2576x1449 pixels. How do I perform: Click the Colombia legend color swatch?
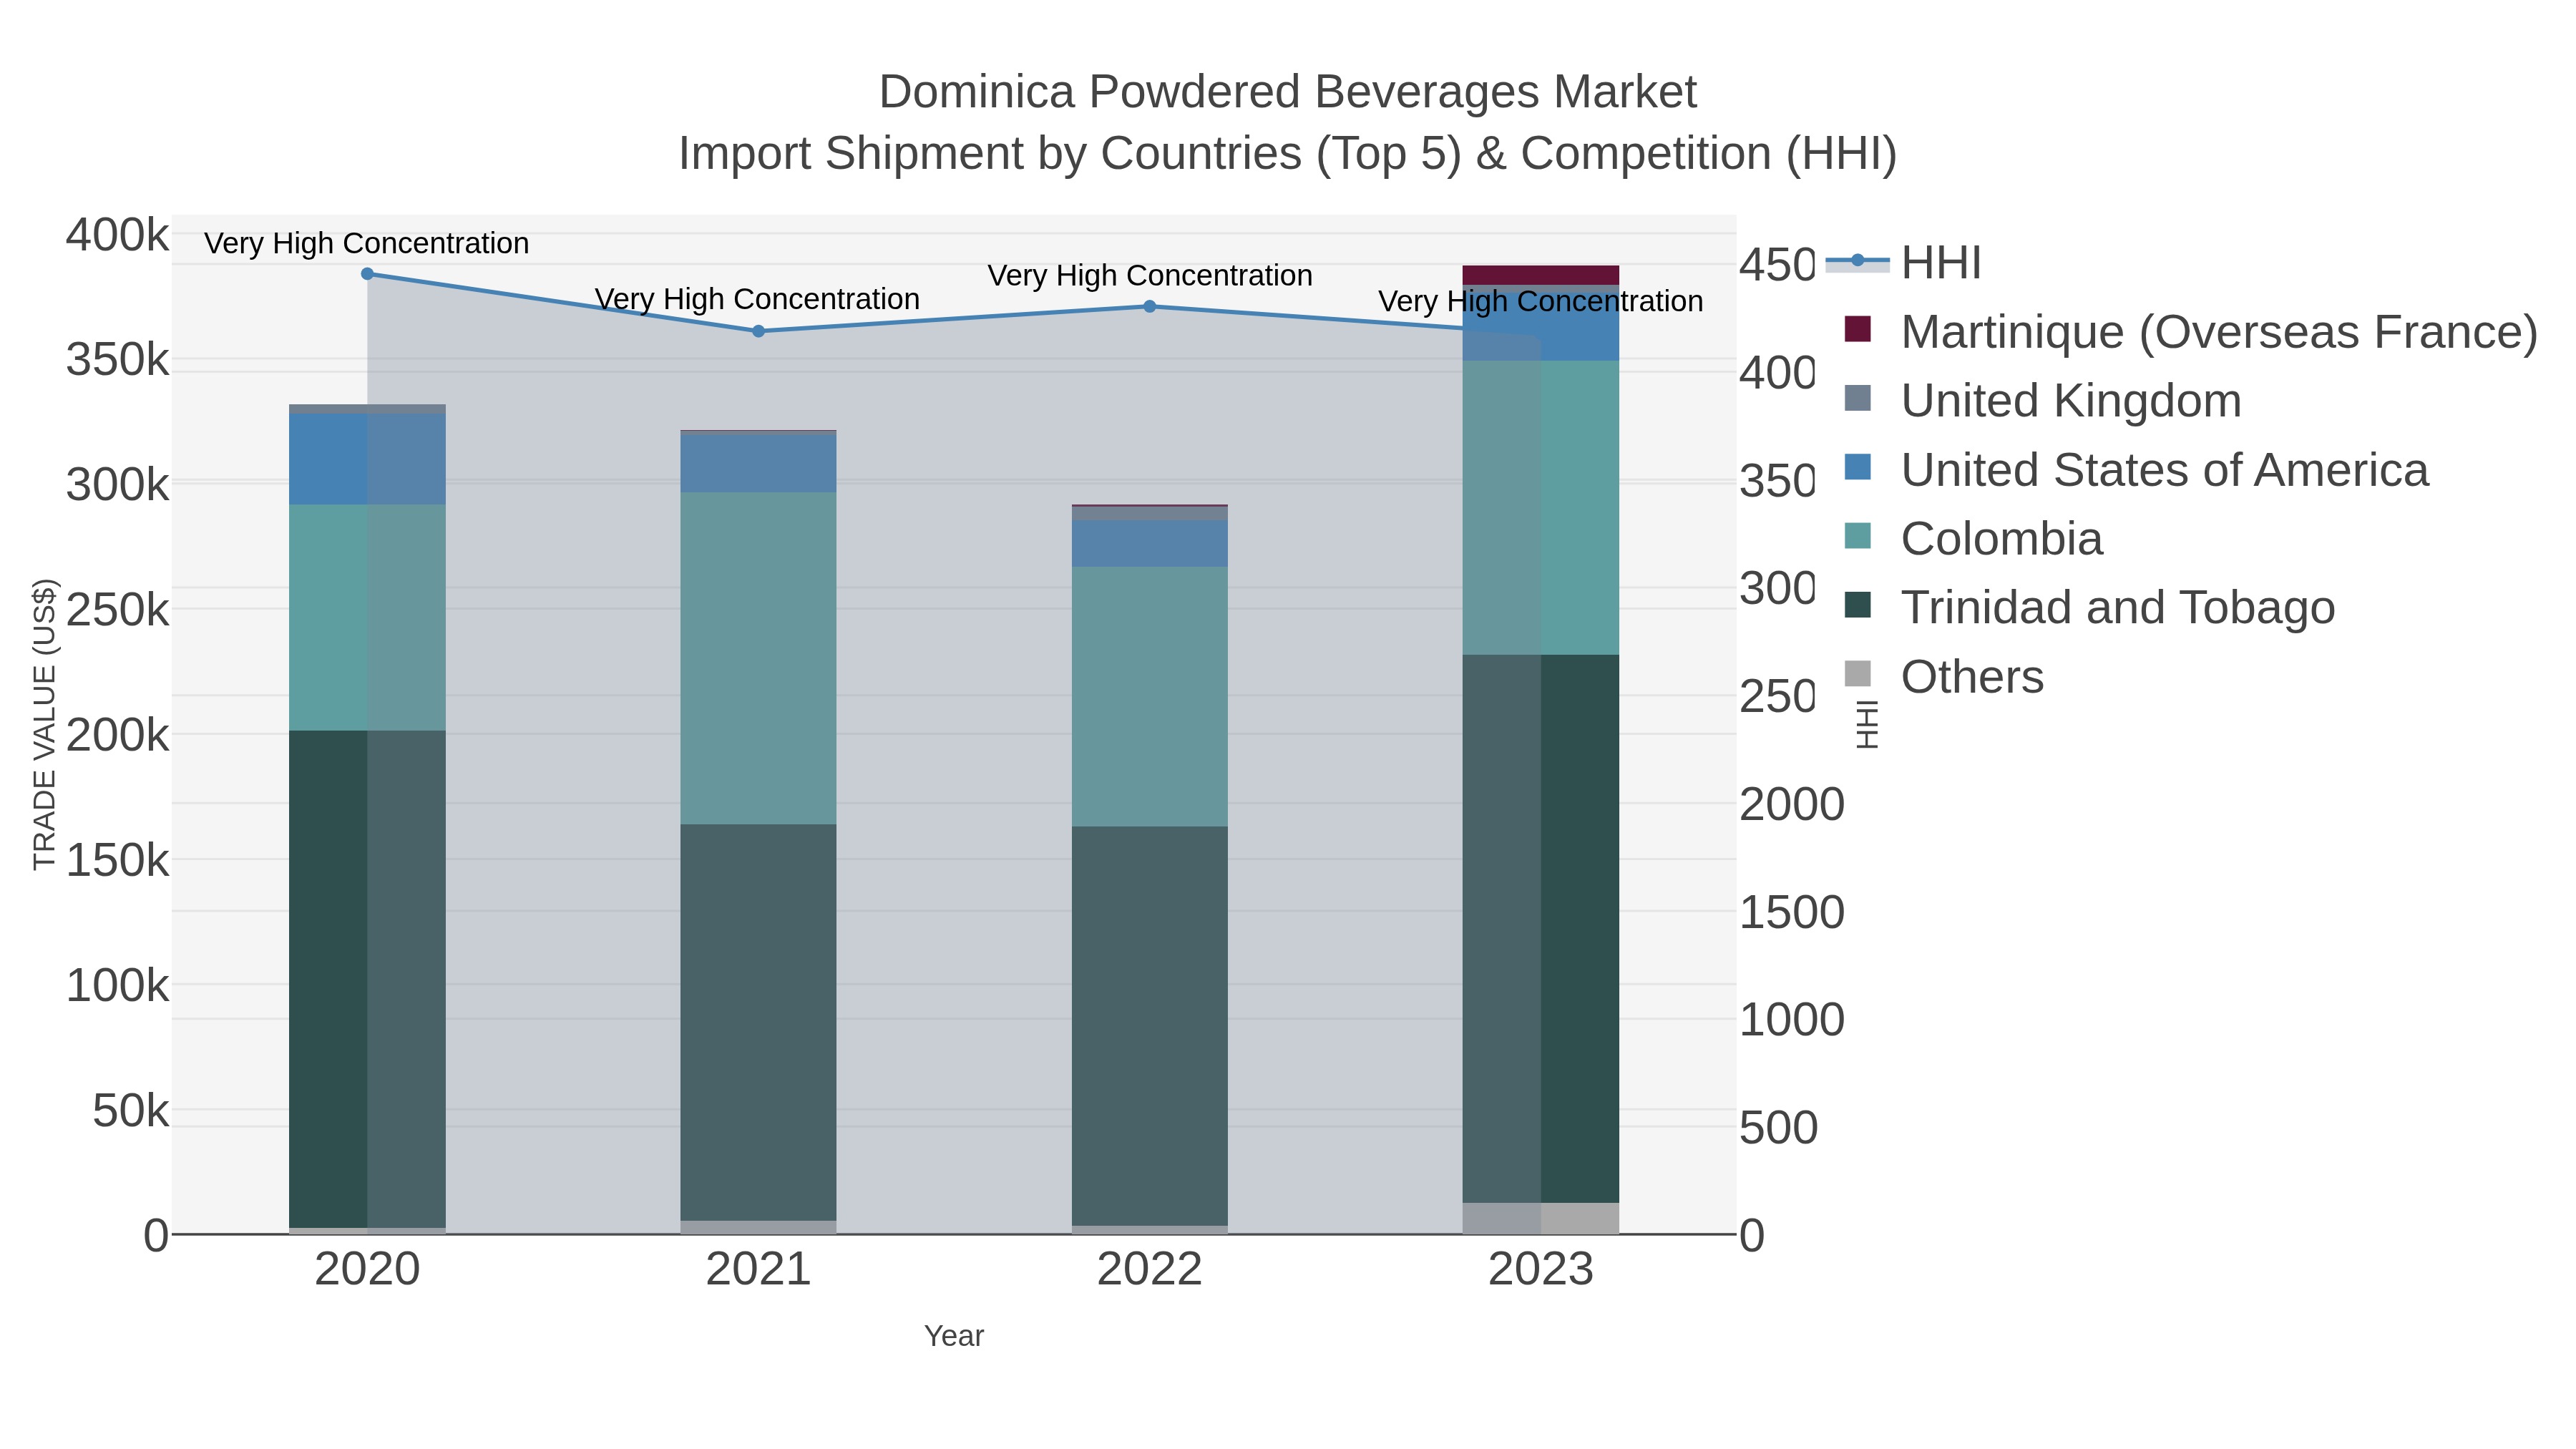(x=1857, y=536)
